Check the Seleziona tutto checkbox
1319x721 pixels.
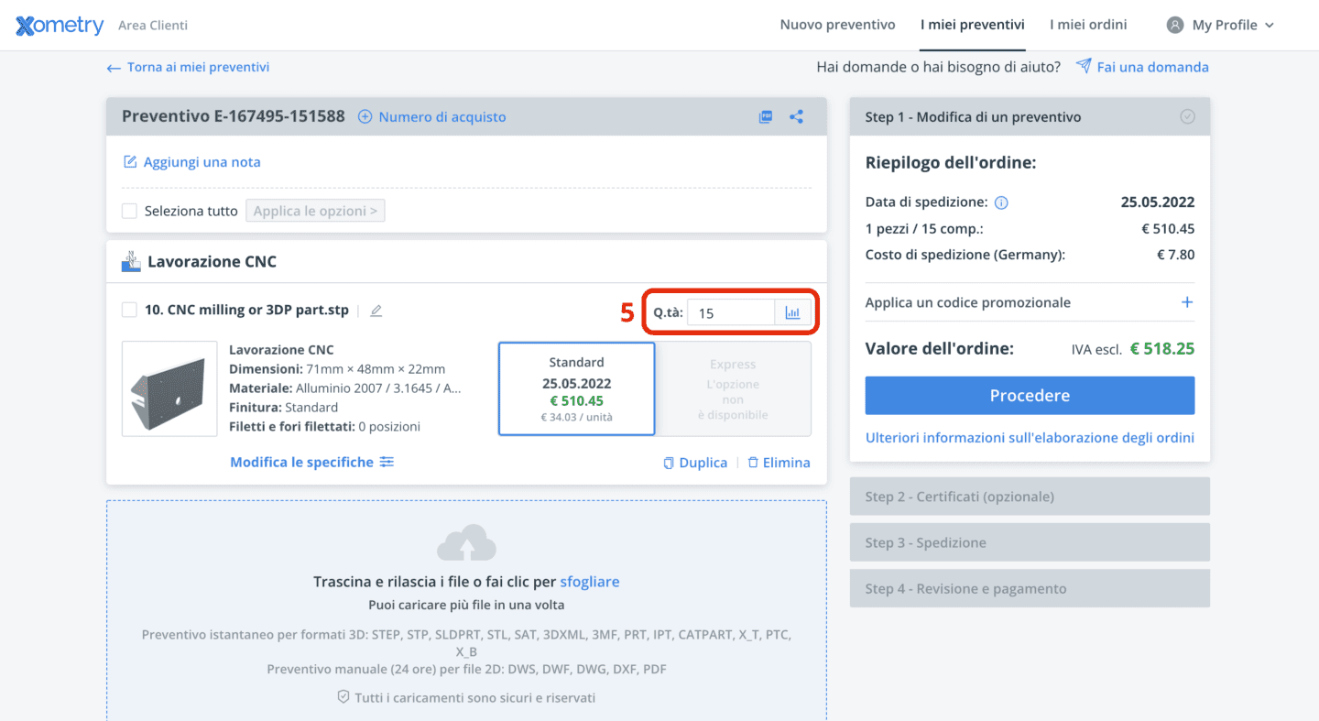point(129,211)
